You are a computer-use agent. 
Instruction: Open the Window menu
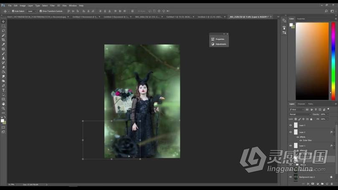pyautogui.click(x=73, y=5)
